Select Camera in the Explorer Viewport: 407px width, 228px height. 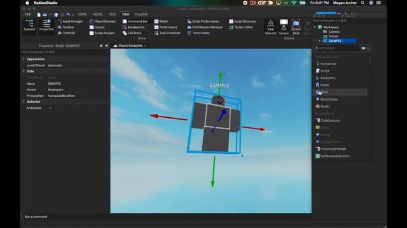334,32
